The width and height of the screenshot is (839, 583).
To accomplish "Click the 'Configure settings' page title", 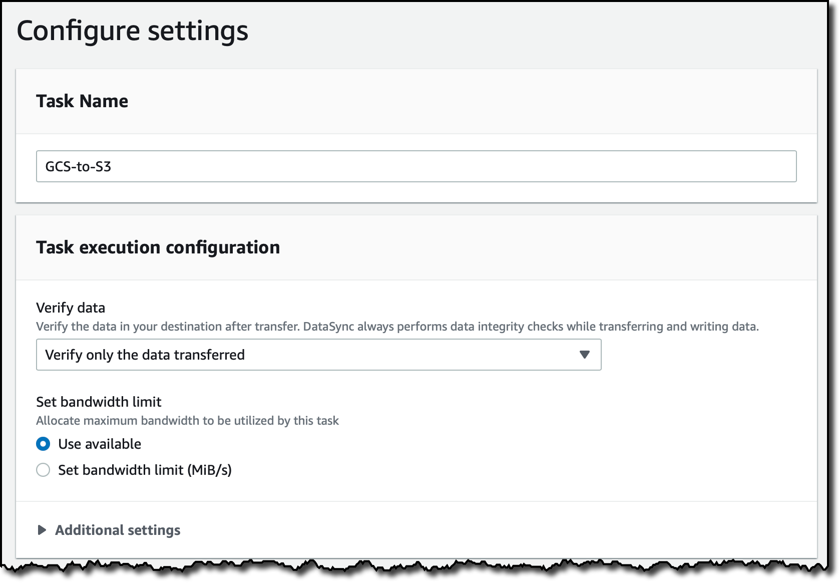I will point(132,31).
